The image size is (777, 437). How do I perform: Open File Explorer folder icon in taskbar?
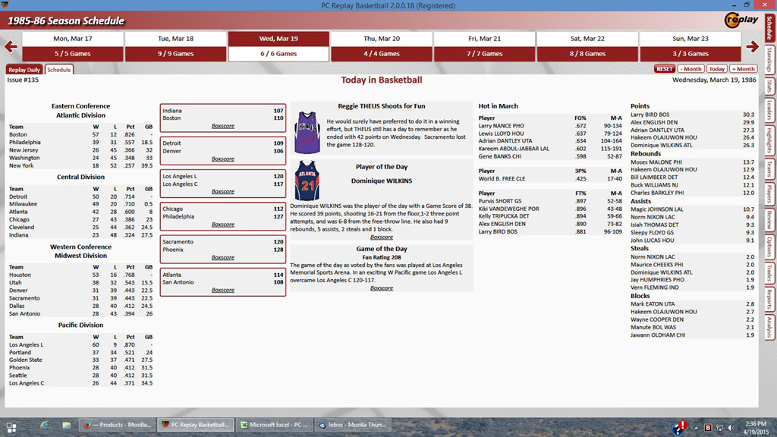point(67,425)
